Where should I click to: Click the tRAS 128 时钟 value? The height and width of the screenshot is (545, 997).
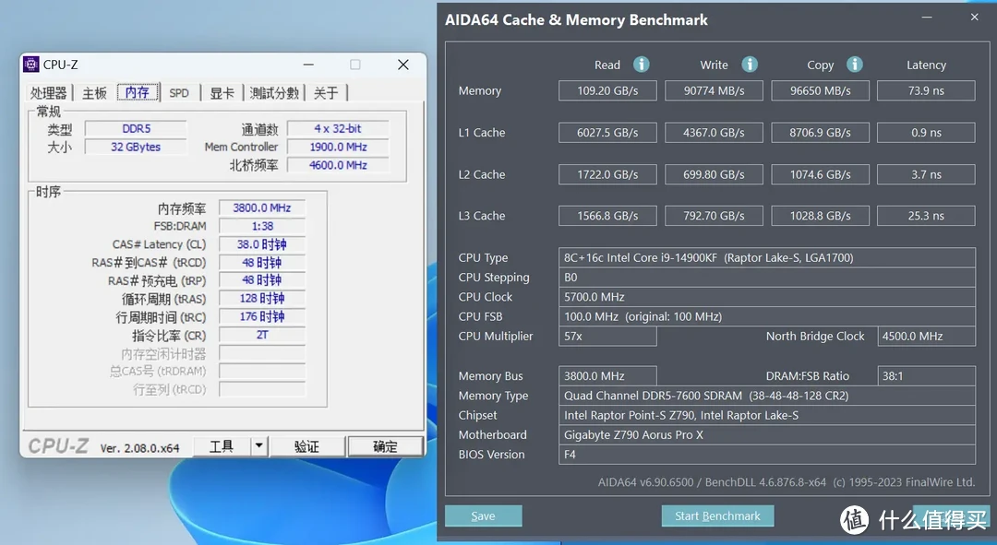tap(262, 299)
